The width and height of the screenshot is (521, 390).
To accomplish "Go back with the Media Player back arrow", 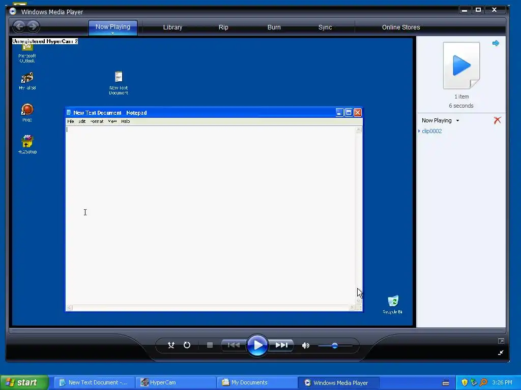I will pyautogui.click(x=19, y=26).
